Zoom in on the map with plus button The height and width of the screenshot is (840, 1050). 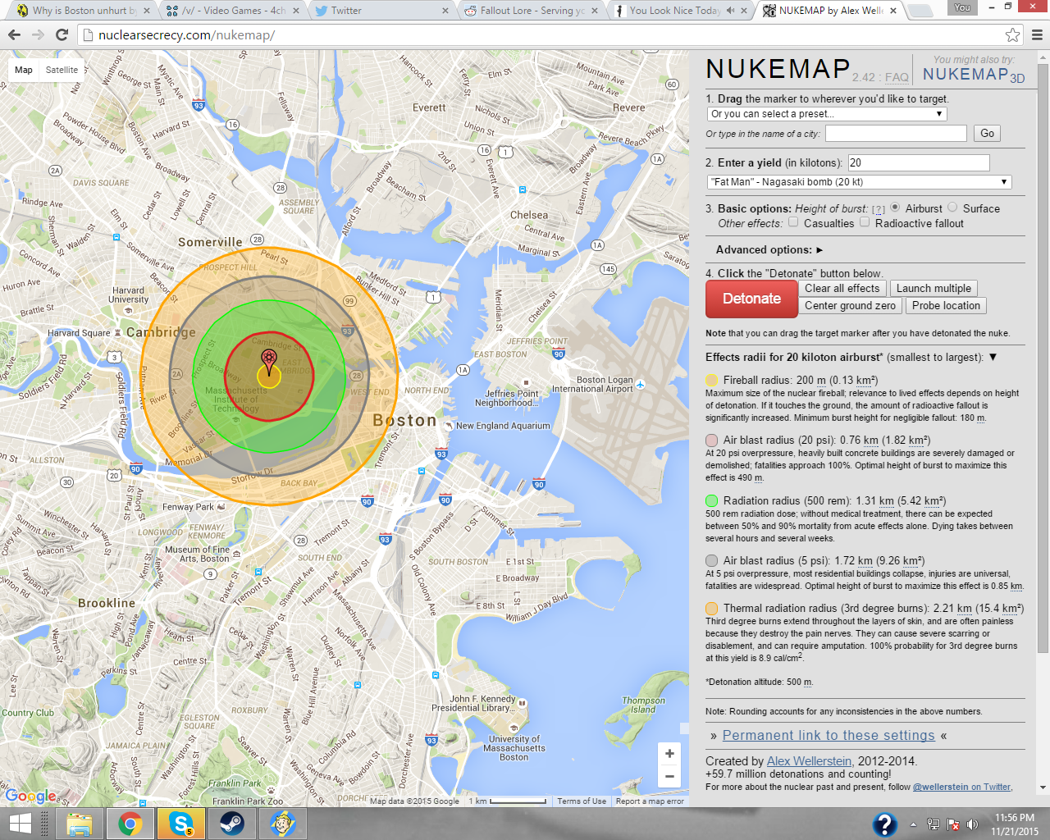pos(669,753)
